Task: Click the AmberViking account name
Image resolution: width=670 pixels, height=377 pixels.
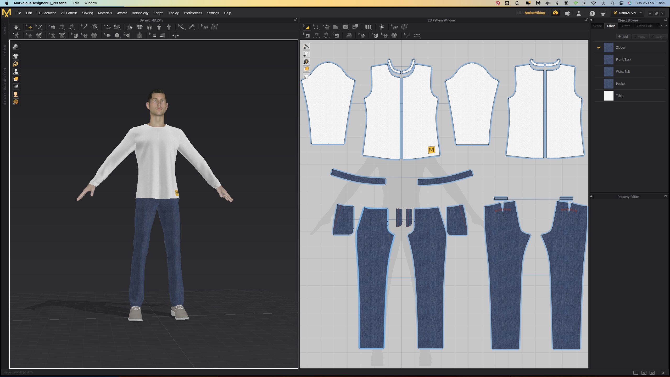Action: pyautogui.click(x=535, y=13)
